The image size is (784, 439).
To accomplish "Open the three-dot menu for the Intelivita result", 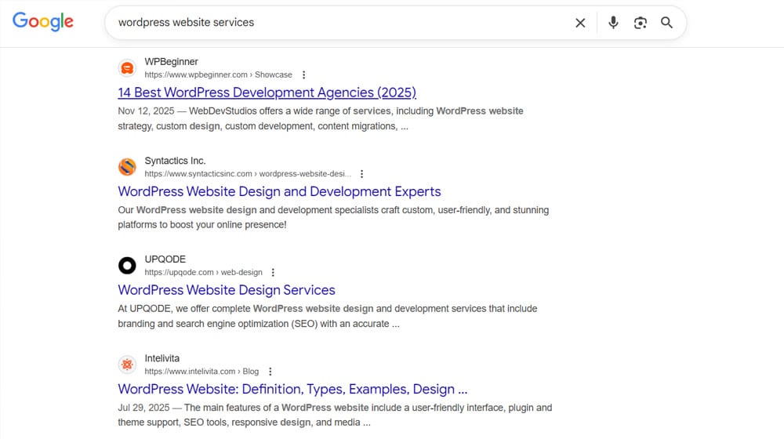I will pyautogui.click(x=270, y=372).
